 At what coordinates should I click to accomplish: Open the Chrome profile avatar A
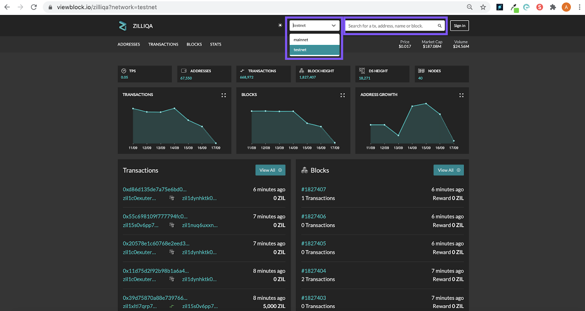click(x=566, y=7)
